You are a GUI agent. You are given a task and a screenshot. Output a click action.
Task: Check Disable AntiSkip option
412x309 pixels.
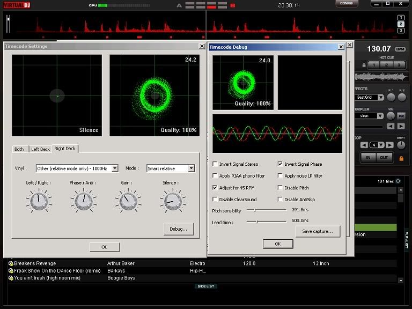click(x=280, y=199)
